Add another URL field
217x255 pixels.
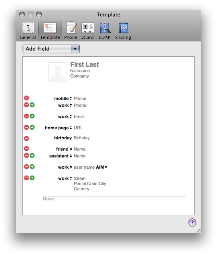pyautogui.click(x=32, y=127)
